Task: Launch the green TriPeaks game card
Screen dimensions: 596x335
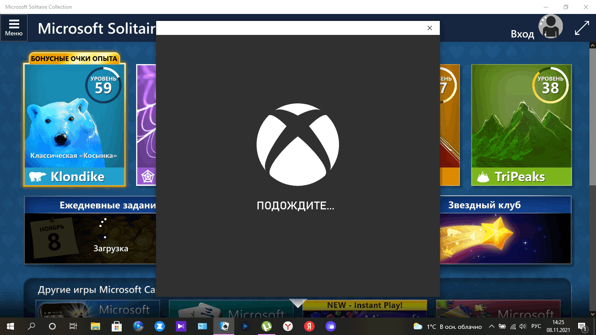Action: (521, 125)
